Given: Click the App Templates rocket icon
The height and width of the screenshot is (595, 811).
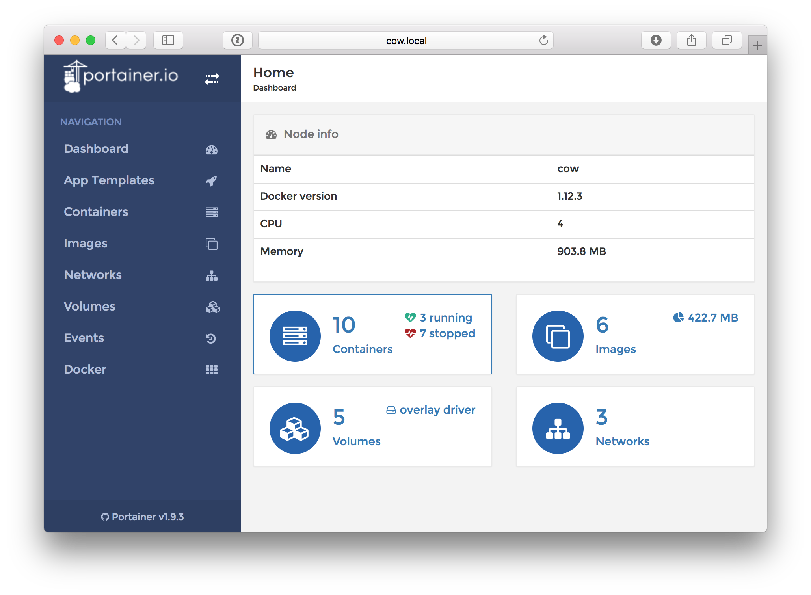Looking at the screenshot, I should click(212, 179).
